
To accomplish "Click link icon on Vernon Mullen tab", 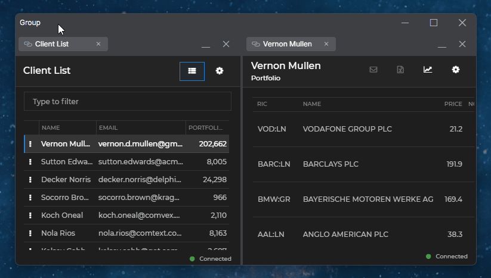I will [x=256, y=44].
